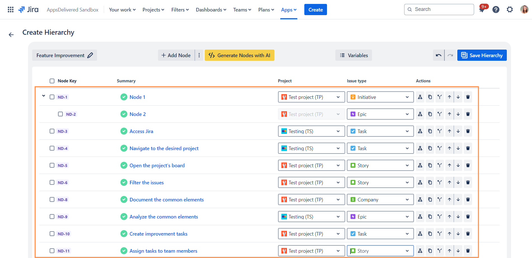
Task: Click the delete trash icon for Node 1
Action: 468,97
